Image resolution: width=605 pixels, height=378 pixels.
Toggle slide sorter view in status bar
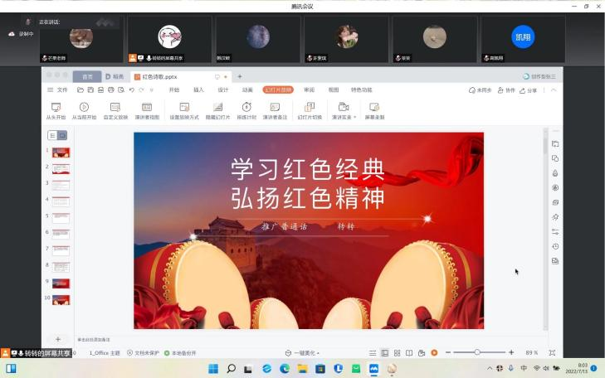(397, 352)
